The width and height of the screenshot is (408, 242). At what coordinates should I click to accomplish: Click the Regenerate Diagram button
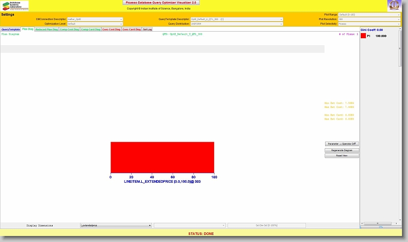point(342,150)
